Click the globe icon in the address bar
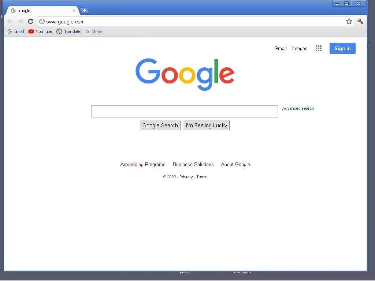Image resolution: width=375 pixels, height=281 pixels. point(42,22)
